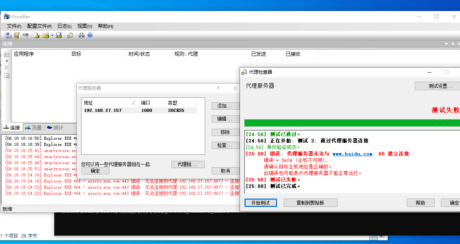Screen dimensions: 460x244
Task: Click the 地址 column header in proxy list
Action: coord(110,103)
